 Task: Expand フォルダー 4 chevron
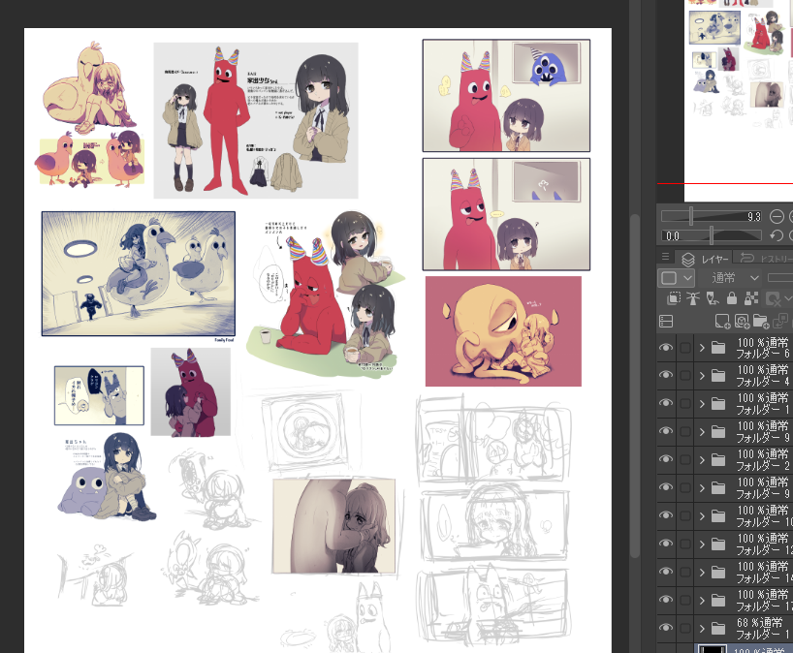click(702, 376)
